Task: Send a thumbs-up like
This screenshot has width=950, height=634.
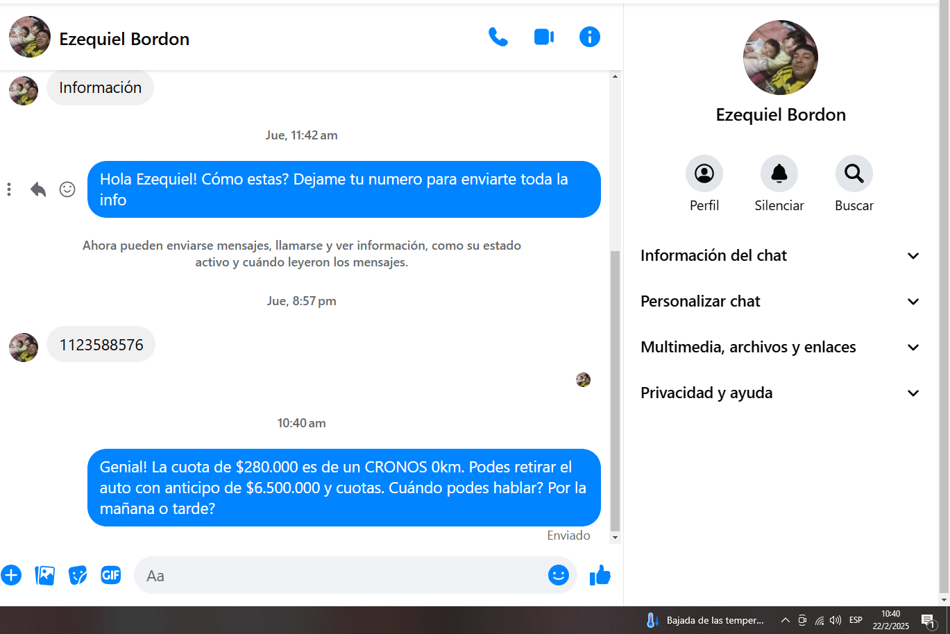Action: click(600, 575)
